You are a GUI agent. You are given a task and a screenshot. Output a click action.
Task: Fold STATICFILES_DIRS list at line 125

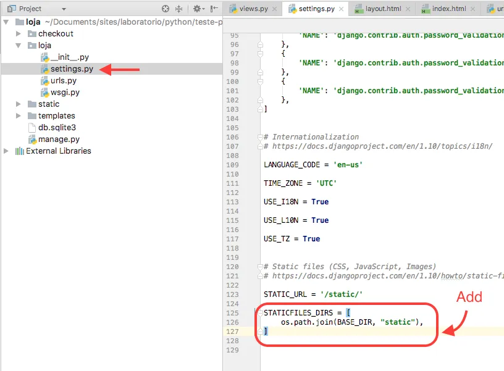(x=261, y=313)
